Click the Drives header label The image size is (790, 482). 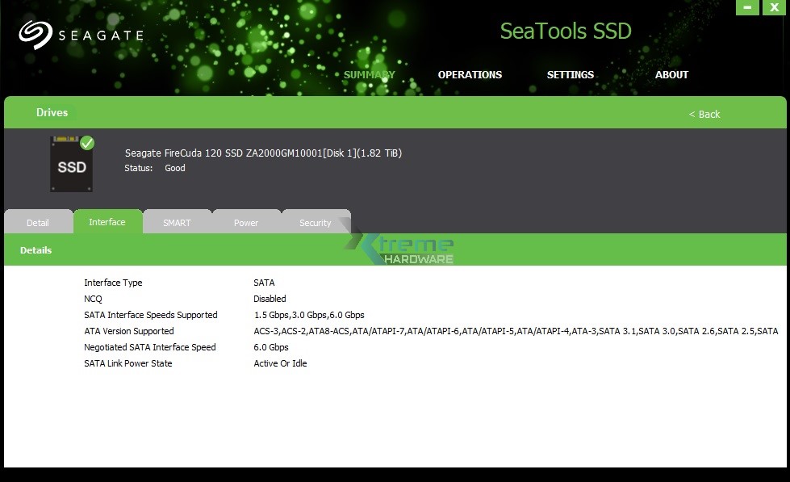click(x=52, y=112)
